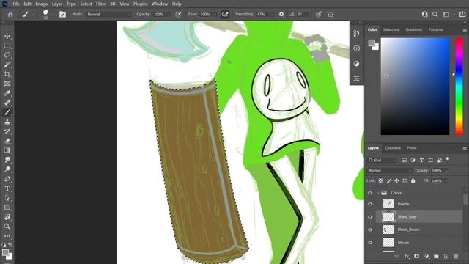Screen dimensions: 469x264
Task: Hide the Colors group layer
Action: point(370,193)
